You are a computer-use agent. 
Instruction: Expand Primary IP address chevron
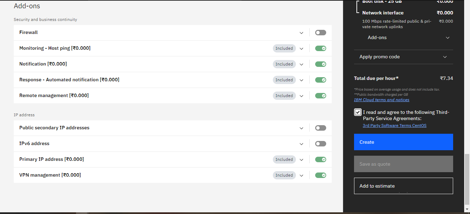(x=301, y=160)
